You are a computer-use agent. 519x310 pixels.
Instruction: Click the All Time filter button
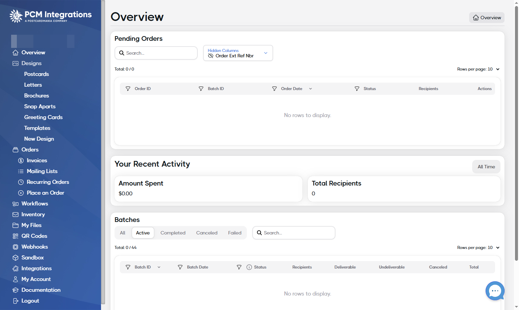[x=486, y=167]
